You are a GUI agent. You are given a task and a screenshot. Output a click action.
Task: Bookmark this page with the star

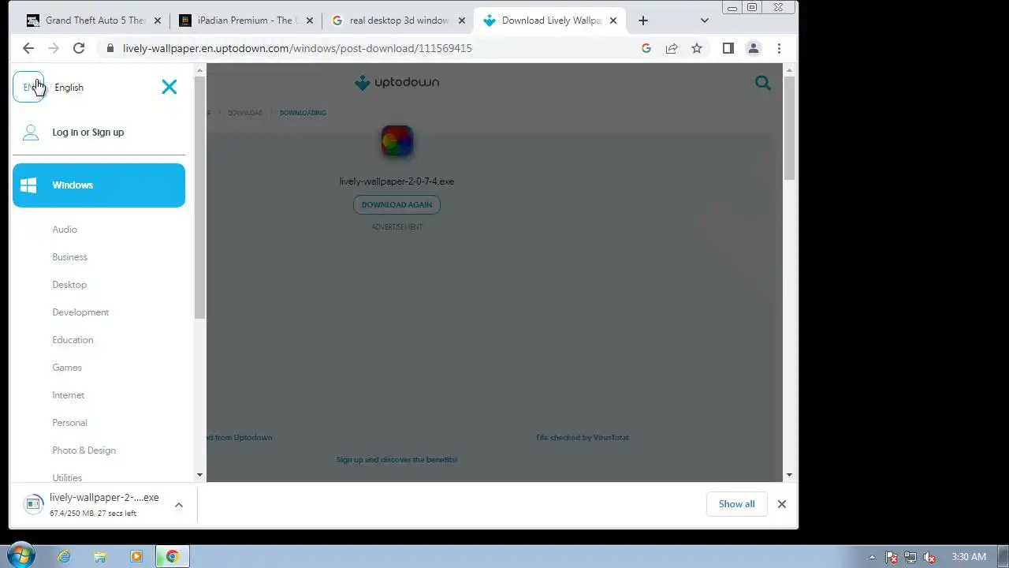click(x=697, y=48)
